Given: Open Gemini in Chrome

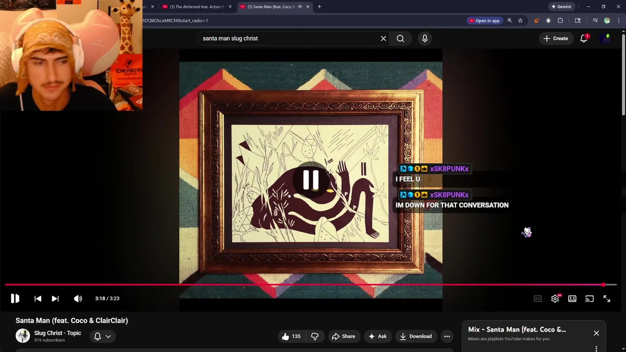Looking at the screenshot, I should coord(561,6).
